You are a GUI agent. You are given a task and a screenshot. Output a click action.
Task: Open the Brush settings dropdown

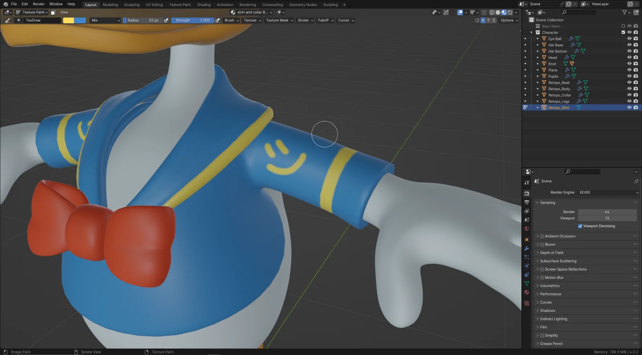pos(232,20)
